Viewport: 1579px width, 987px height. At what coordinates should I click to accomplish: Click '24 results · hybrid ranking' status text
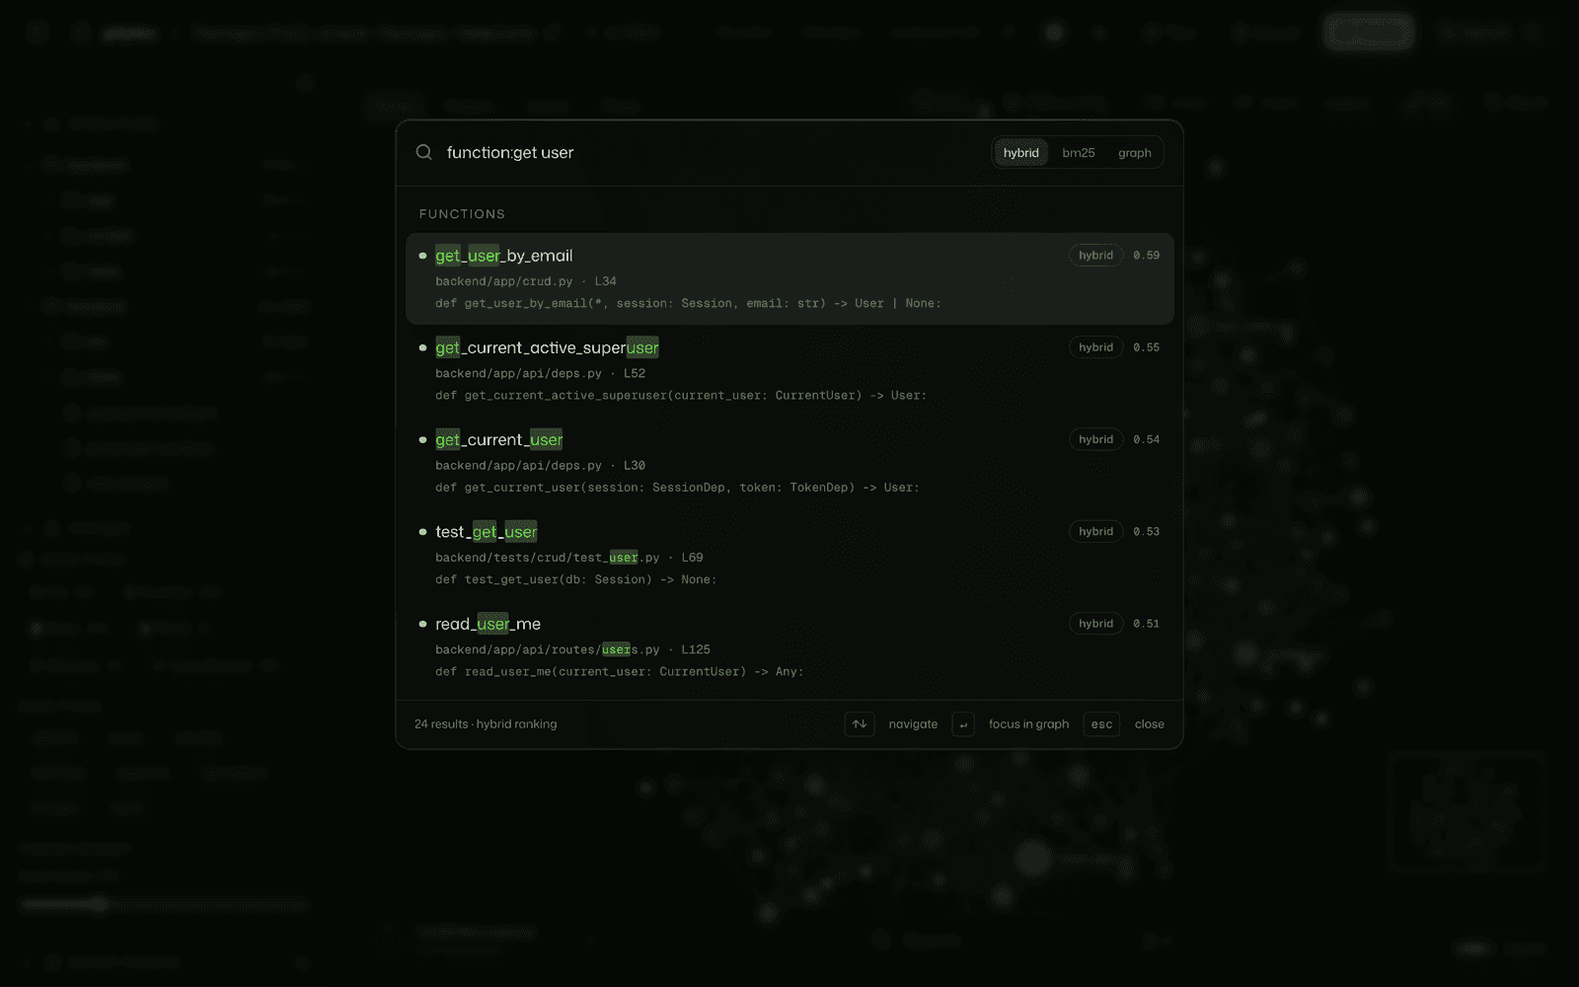click(486, 724)
